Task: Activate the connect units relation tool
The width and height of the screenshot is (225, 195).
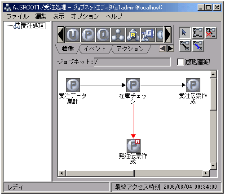Action: (198, 33)
